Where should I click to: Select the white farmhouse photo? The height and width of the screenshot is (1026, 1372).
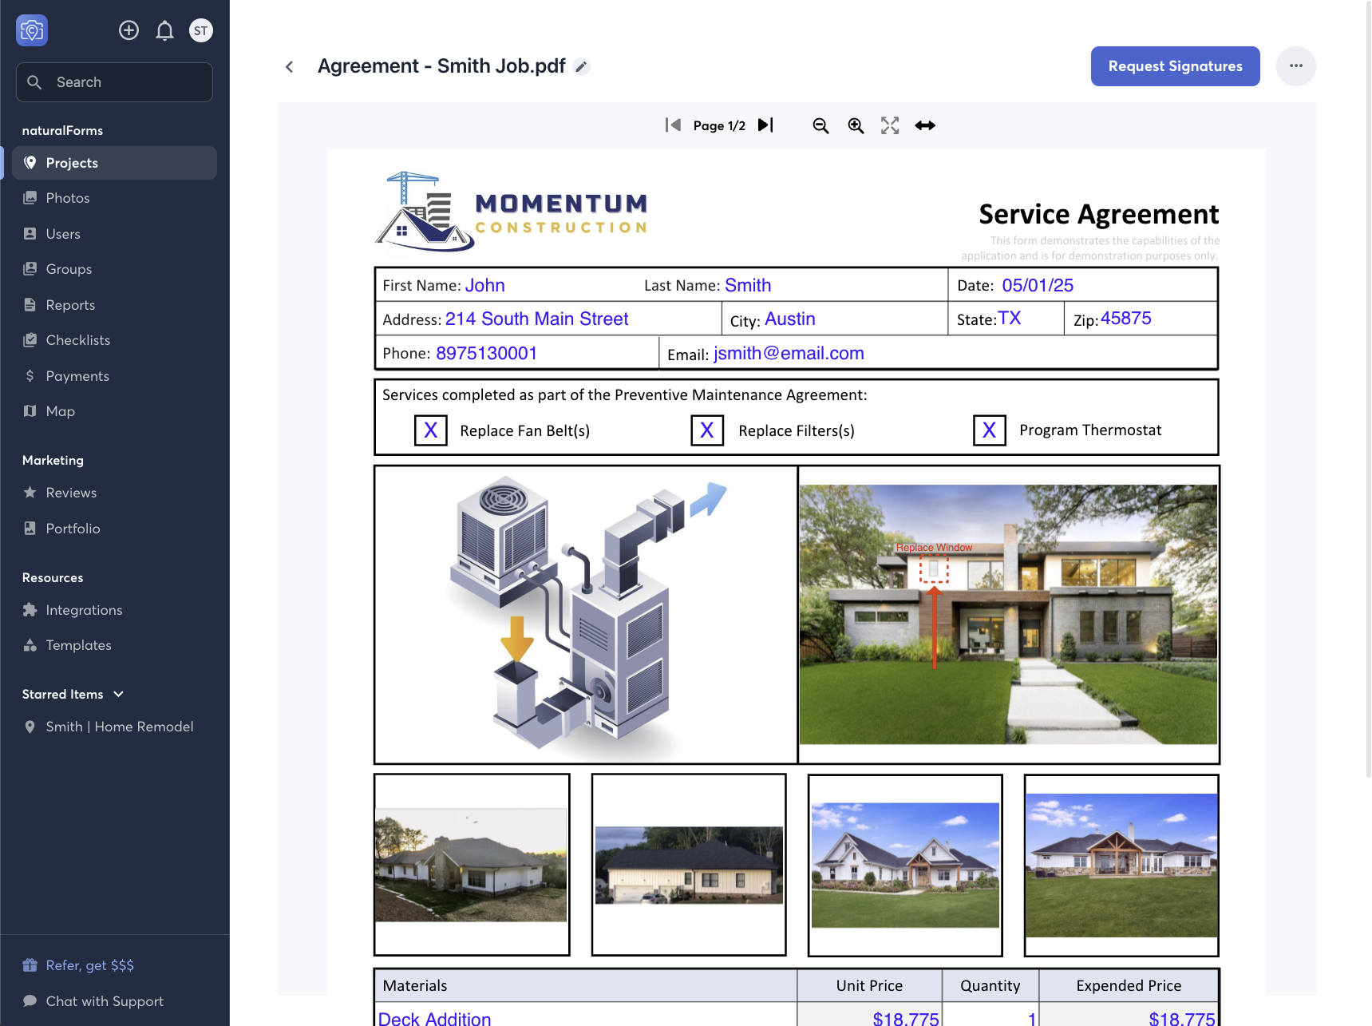[x=905, y=865]
